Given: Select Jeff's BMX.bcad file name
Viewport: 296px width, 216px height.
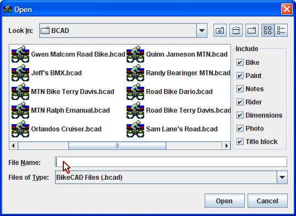Looking at the screenshot, I should [x=56, y=73].
